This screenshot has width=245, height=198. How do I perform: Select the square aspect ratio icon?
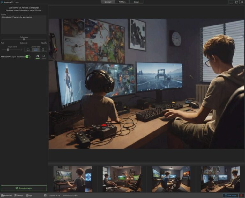click(28, 50)
